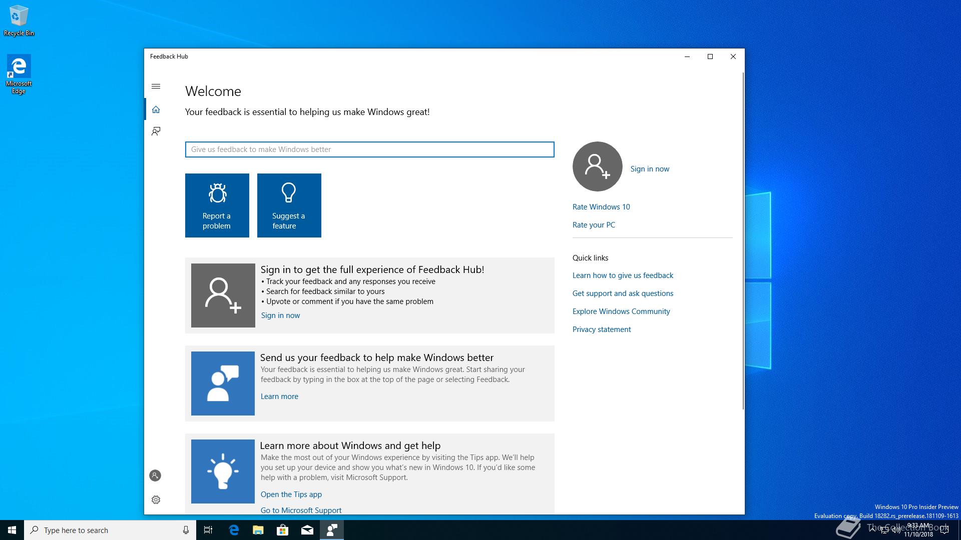Open Feedback Hub settings gear

click(156, 499)
